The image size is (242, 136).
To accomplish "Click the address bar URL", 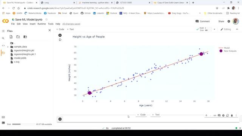I will (x=76, y=8).
